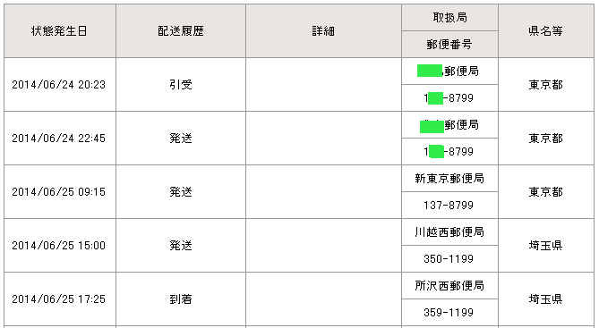599x328 pixels.
Task: Click the 359-1199 postal code cell
Action: tap(449, 313)
